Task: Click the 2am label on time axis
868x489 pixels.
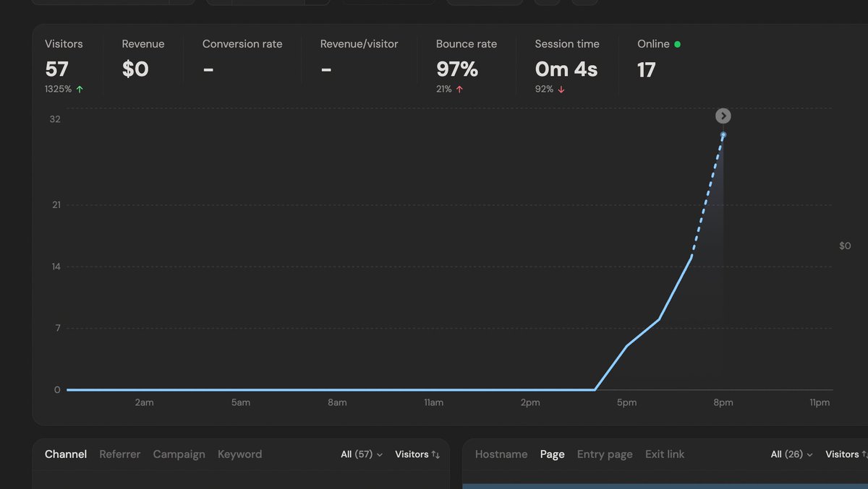Action: tap(144, 402)
